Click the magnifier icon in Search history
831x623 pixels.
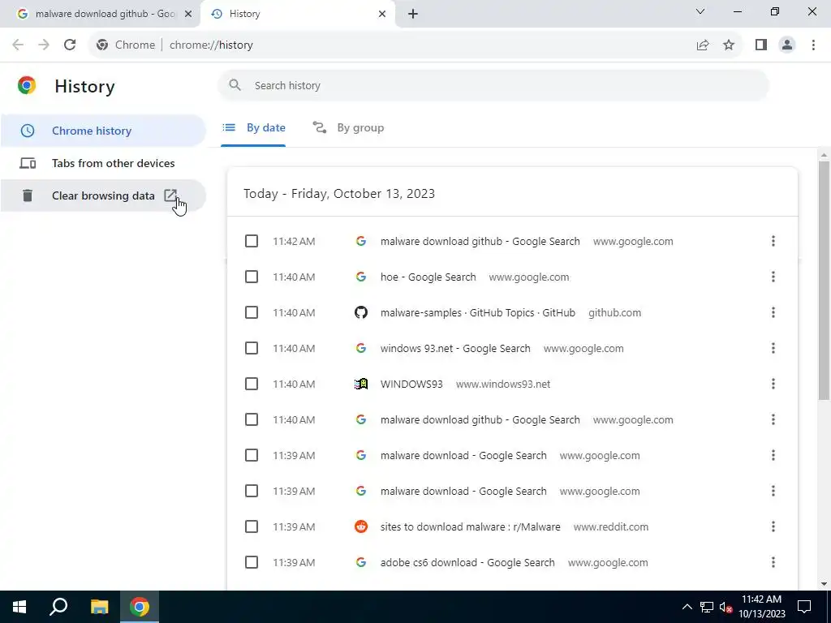235,85
